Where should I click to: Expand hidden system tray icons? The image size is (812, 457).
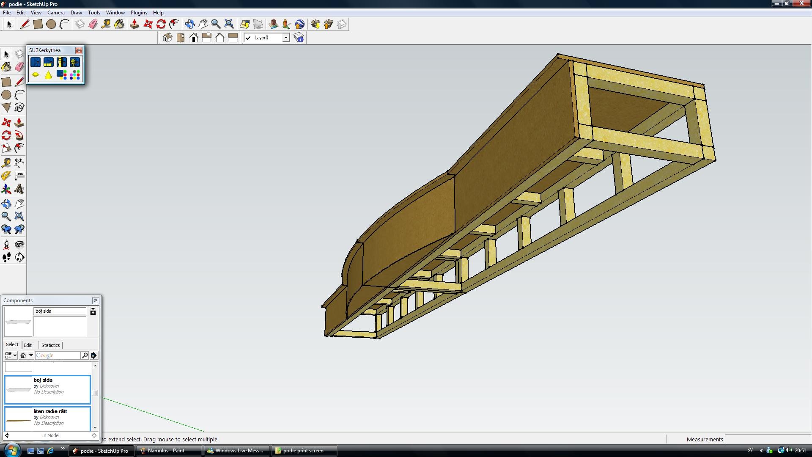pos(762,451)
